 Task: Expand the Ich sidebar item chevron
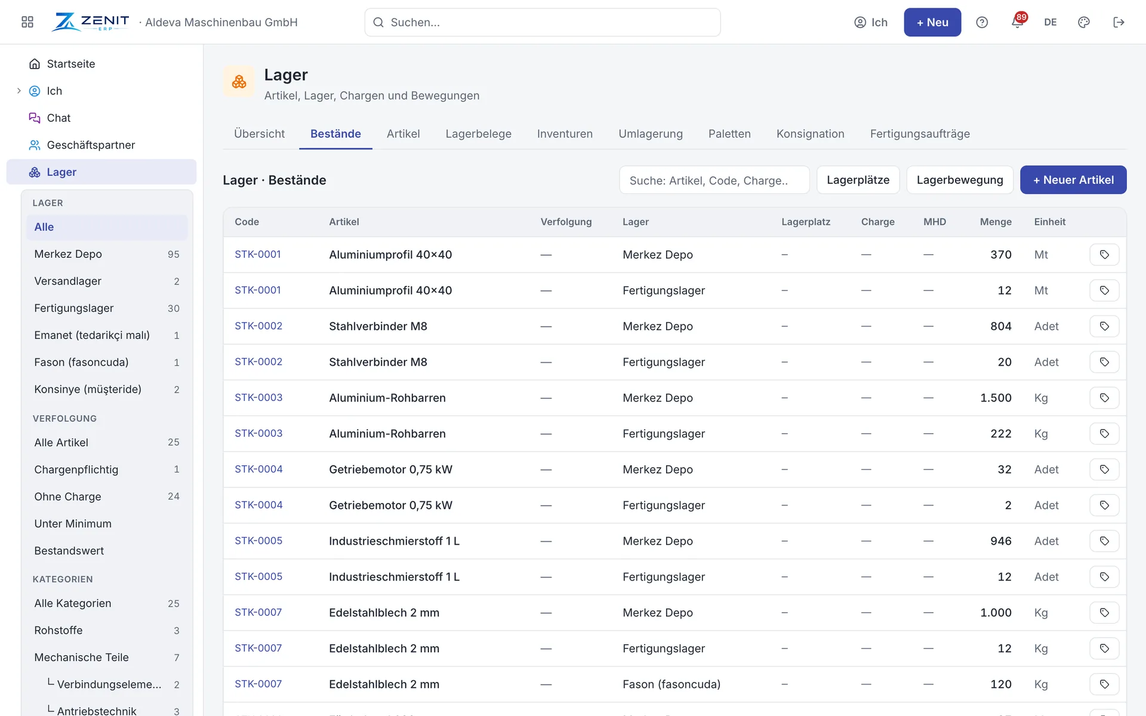pyautogui.click(x=19, y=91)
